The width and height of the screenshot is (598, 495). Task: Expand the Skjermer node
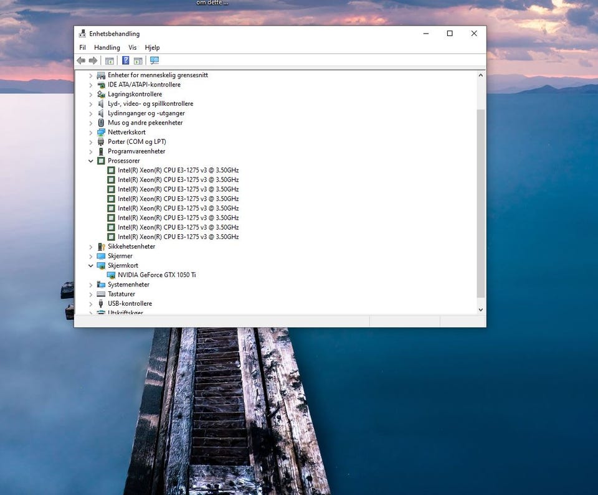click(91, 257)
